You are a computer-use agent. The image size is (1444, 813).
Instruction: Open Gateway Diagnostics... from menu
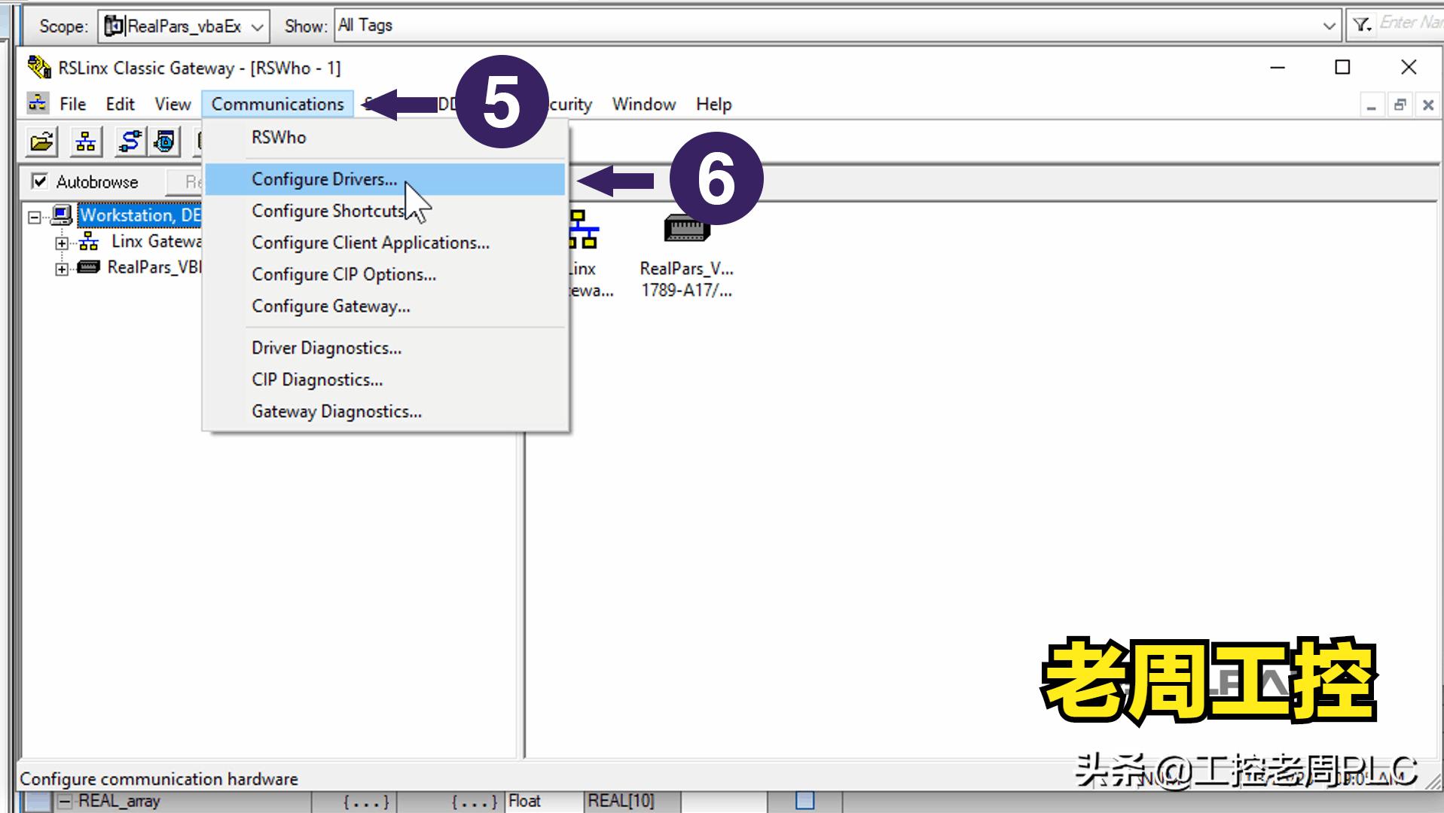pyautogui.click(x=385, y=411)
